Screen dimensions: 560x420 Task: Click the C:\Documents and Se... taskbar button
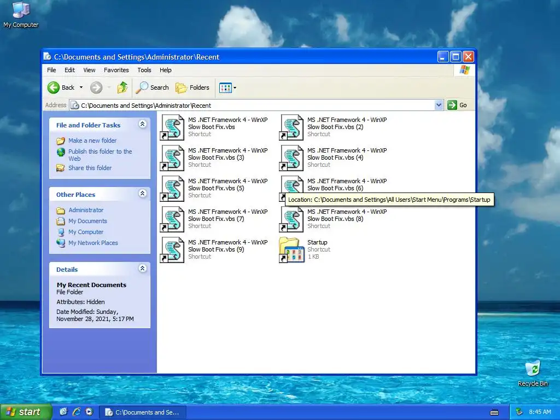pos(142,412)
